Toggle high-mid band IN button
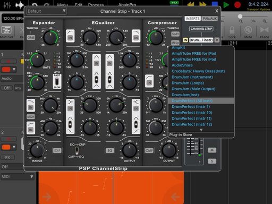 (109, 63)
